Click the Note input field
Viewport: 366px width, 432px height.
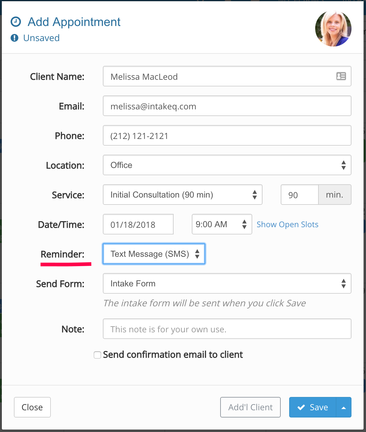(227, 329)
